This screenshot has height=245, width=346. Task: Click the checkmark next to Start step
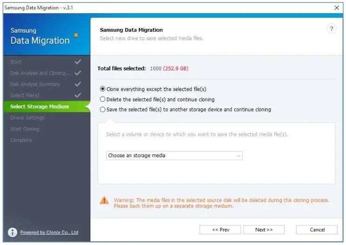(78, 62)
